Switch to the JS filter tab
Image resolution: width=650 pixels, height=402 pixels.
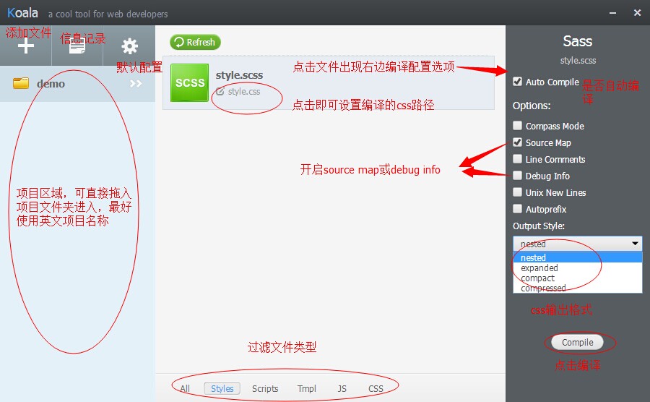pos(342,389)
